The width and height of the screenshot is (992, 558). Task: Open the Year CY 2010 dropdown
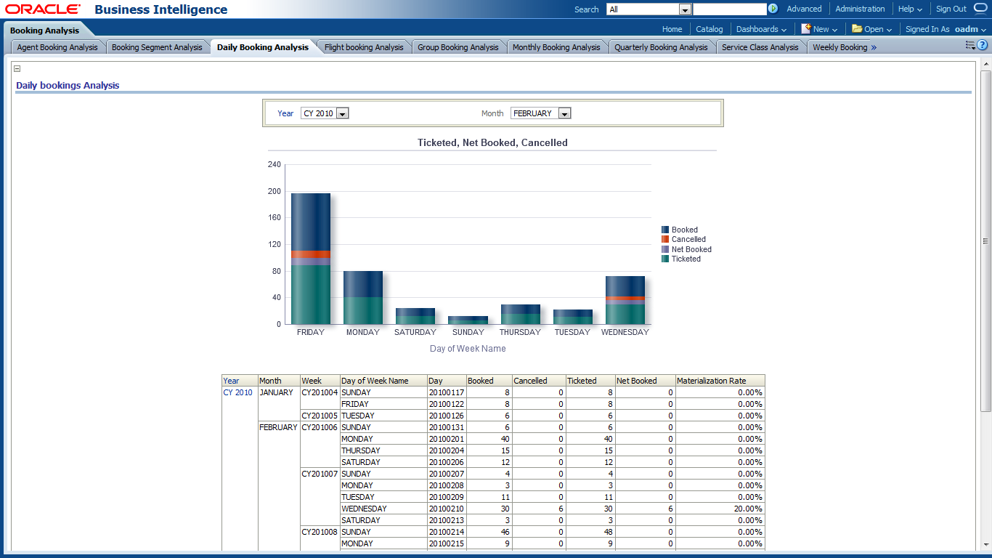click(x=343, y=113)
